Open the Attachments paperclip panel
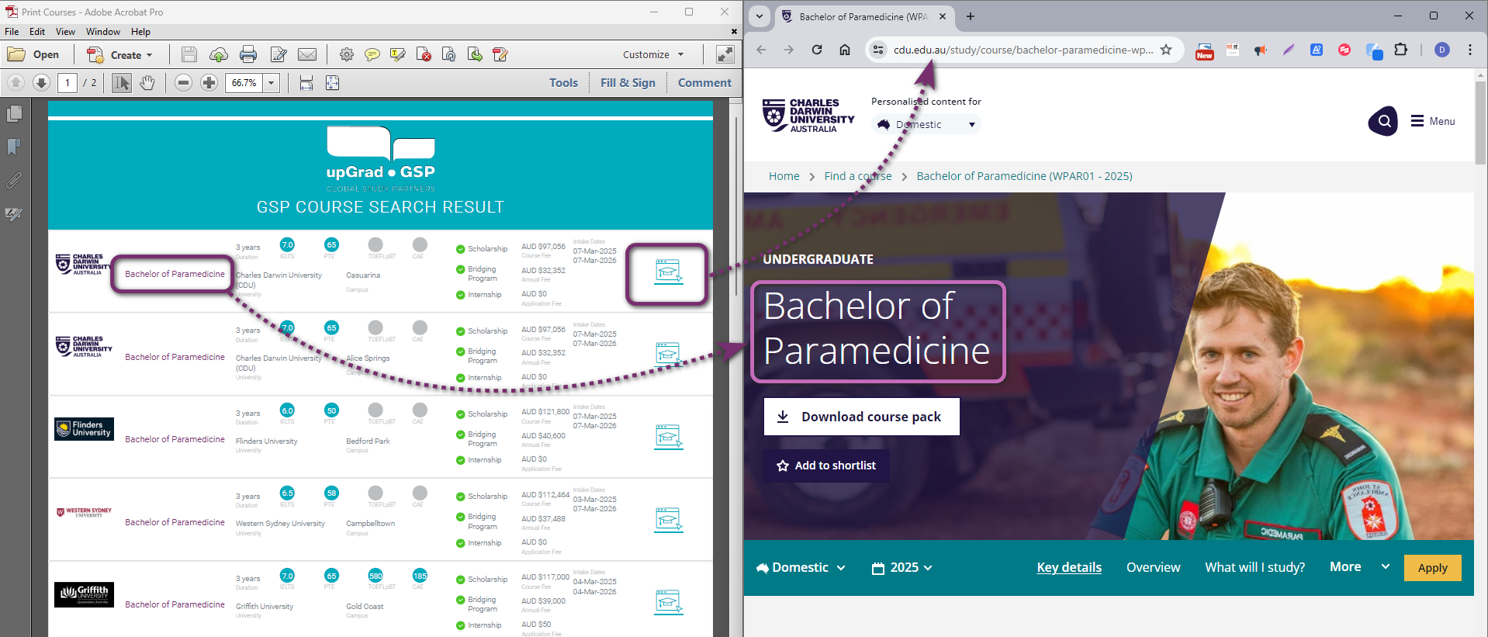 [14, 181]
